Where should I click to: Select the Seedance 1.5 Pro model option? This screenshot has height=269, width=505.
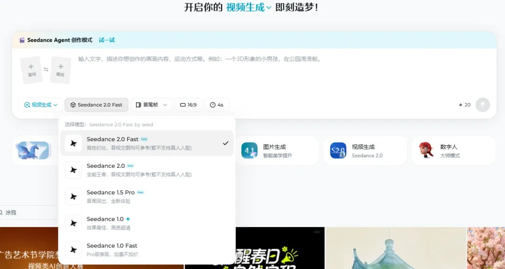click(x=147, y=197)
